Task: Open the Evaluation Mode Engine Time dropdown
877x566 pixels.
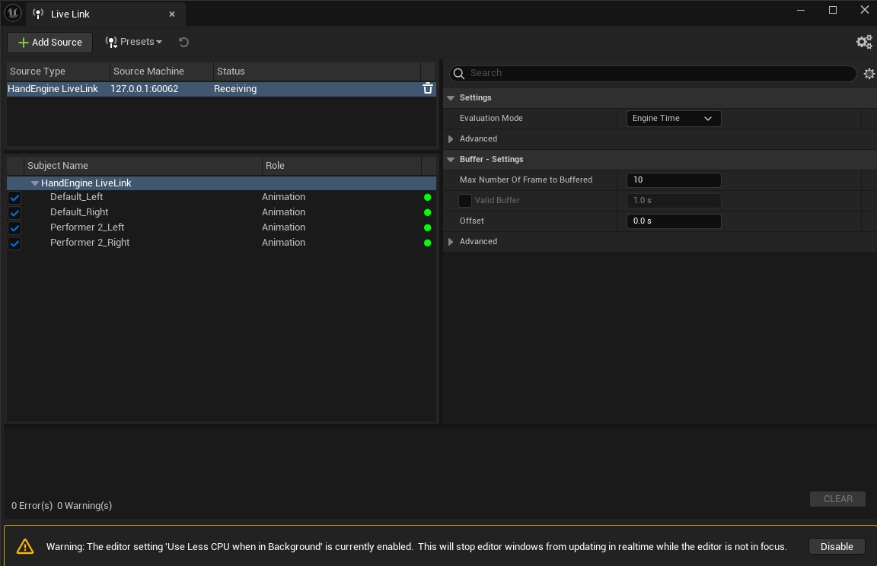Action: [674, 119]
